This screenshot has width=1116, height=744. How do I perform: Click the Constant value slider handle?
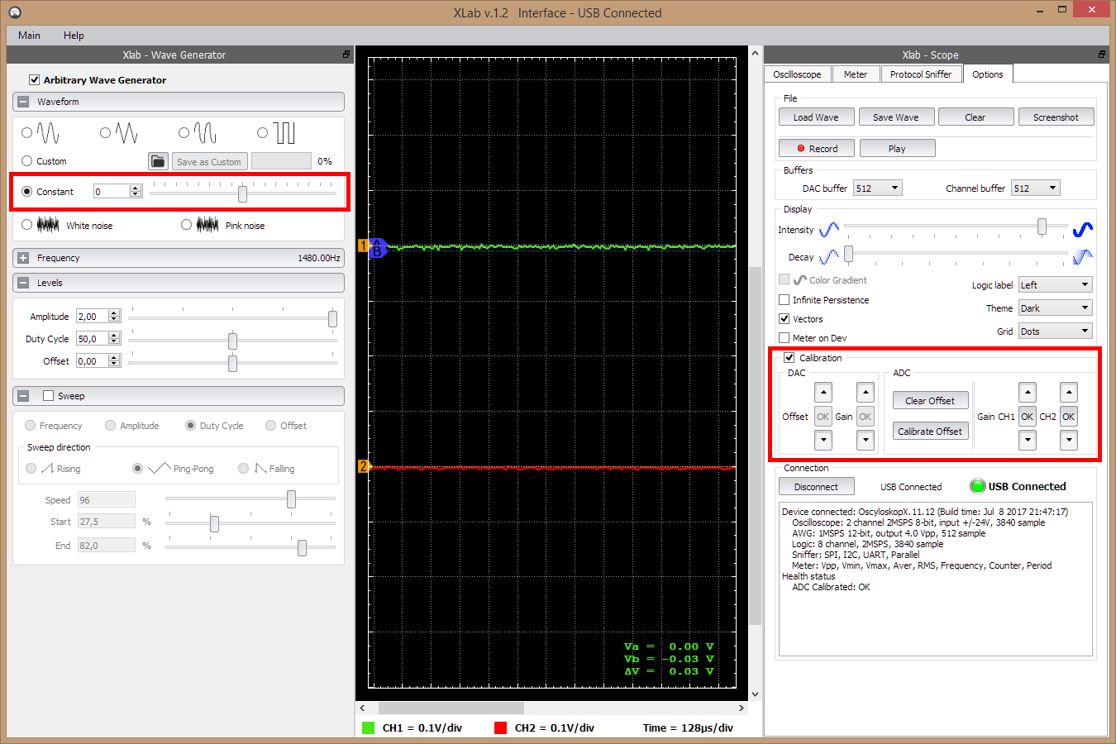click(x=242, y=193)
